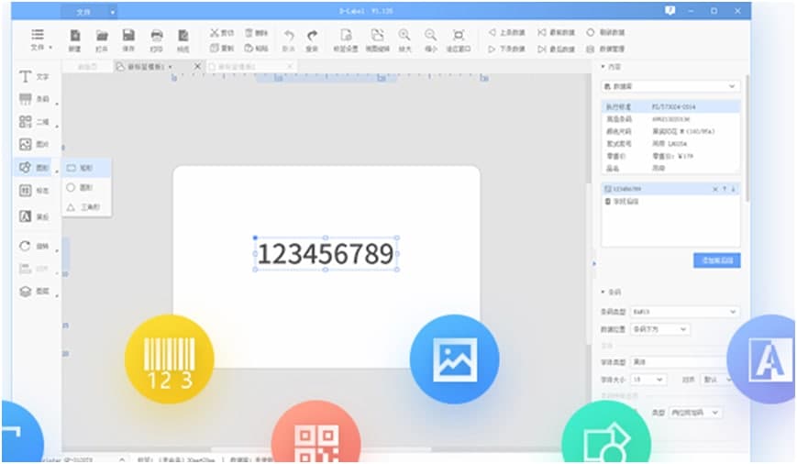Move the 123456789 item down with arrow

734,189
